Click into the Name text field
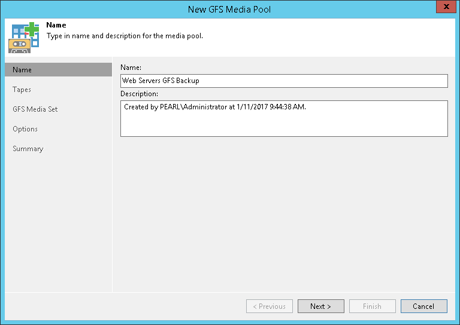 tap(284, 81)
